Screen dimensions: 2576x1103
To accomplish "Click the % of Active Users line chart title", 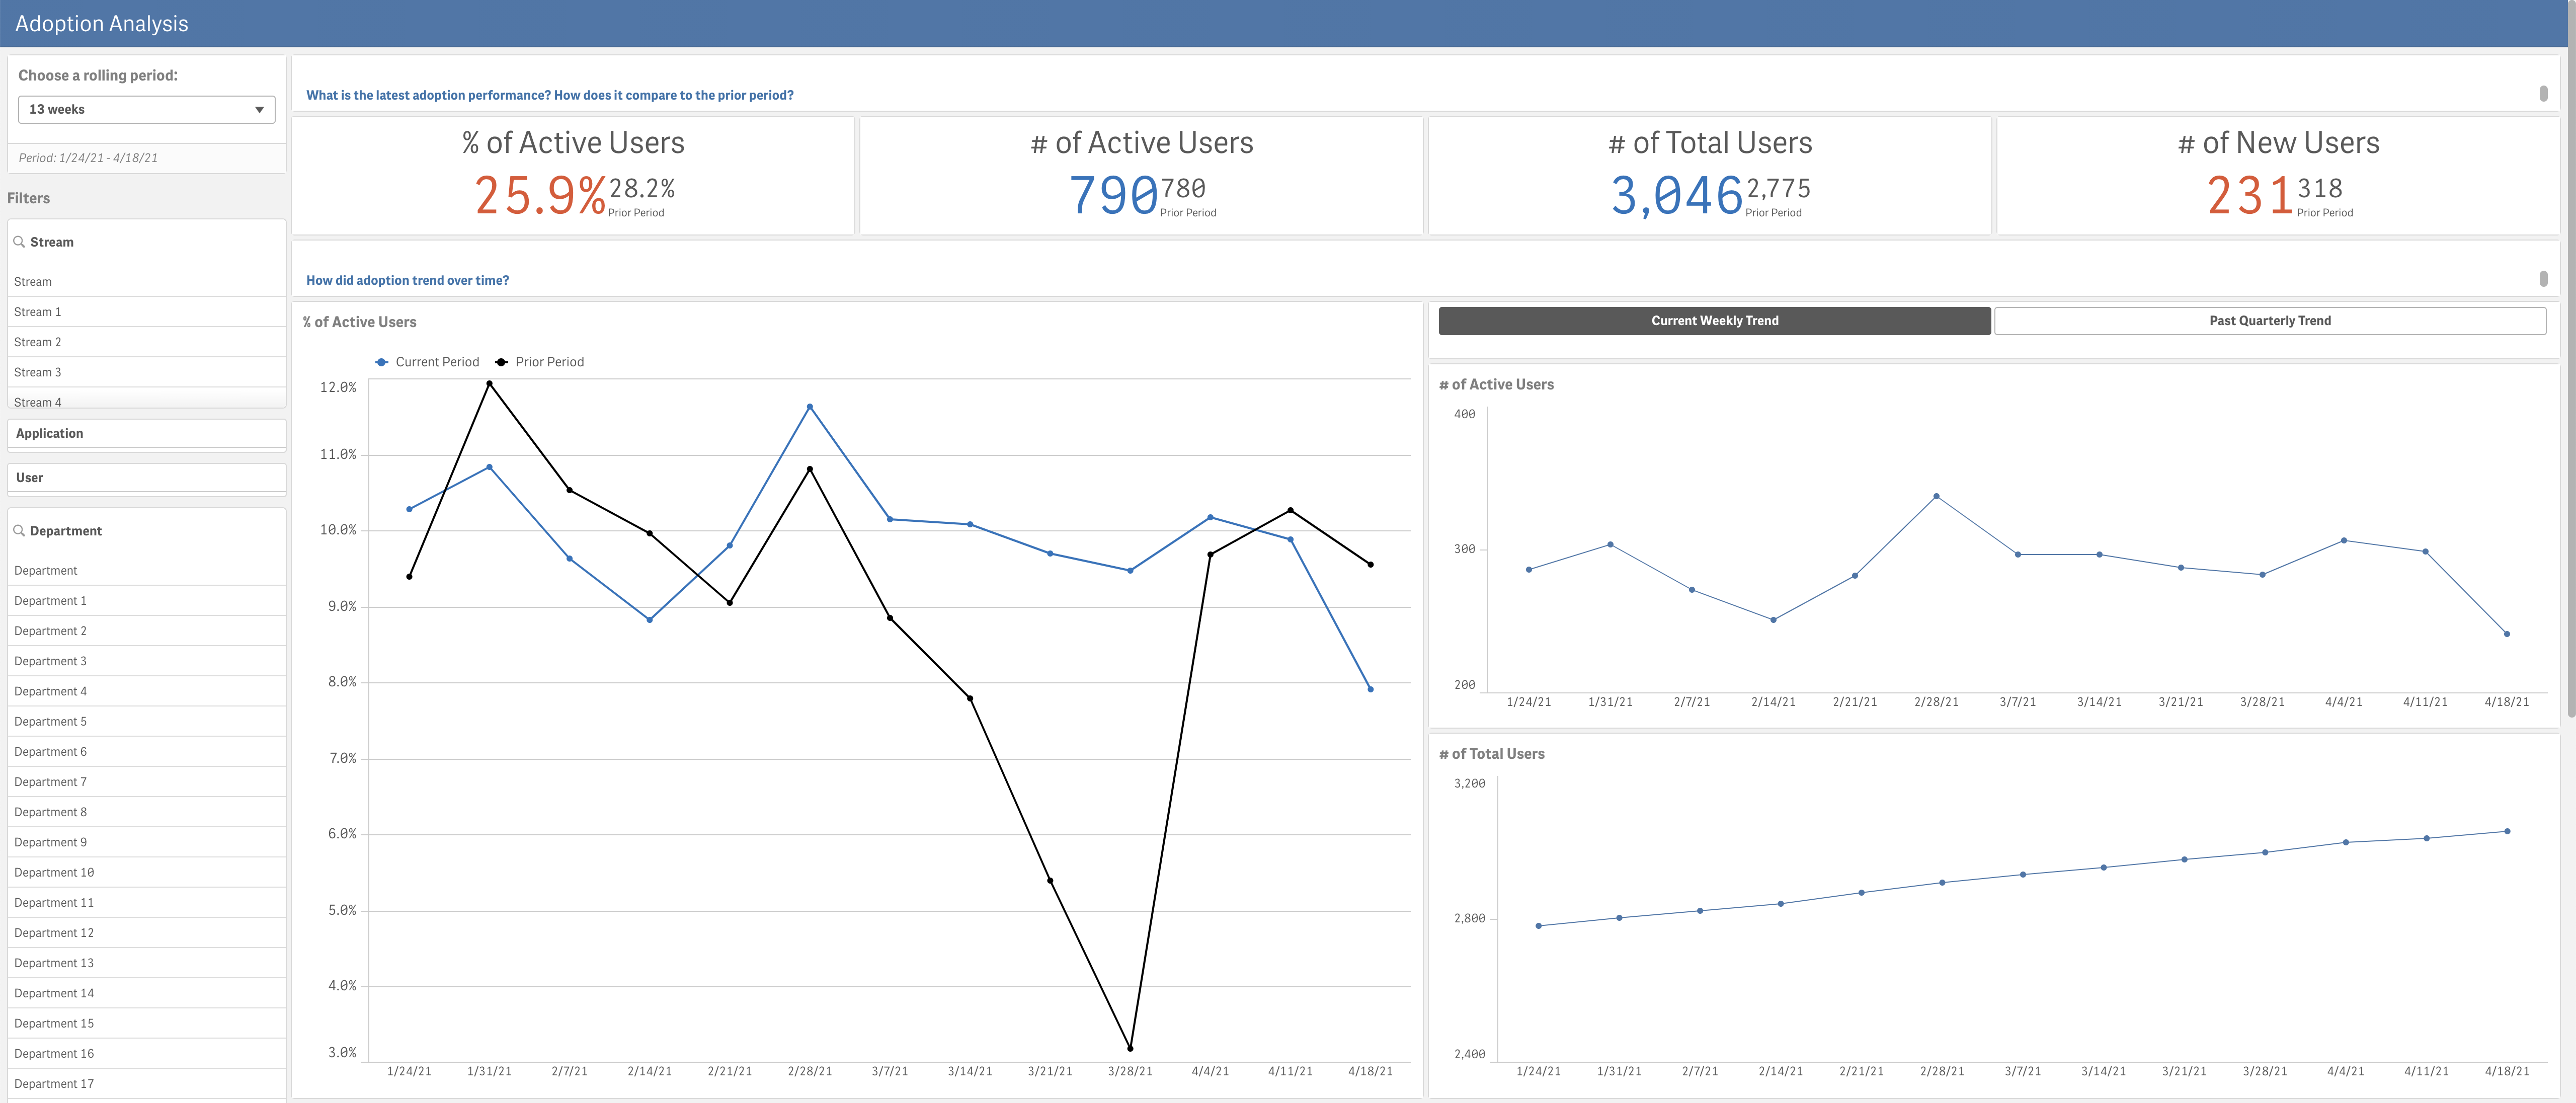I will point(360,322).
